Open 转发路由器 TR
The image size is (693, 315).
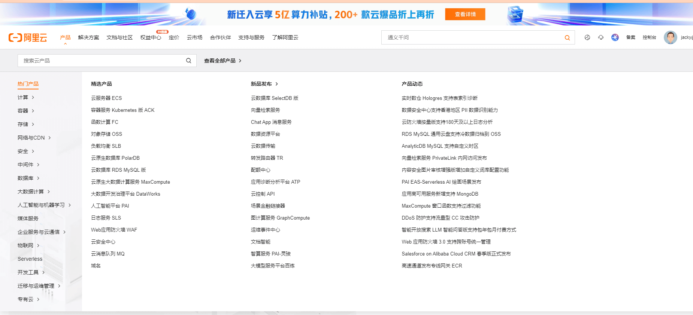[267, 158]
